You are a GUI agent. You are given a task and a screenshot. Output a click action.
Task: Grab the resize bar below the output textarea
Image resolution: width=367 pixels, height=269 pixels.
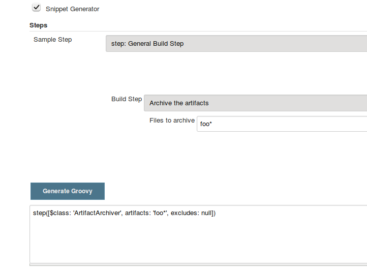[x=198, y=265]
